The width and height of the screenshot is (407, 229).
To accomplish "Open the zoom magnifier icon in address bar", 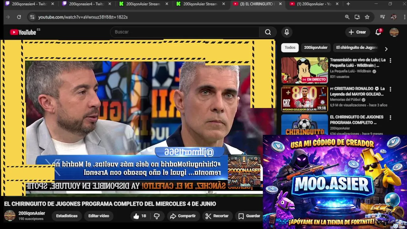I will (347, 17).
